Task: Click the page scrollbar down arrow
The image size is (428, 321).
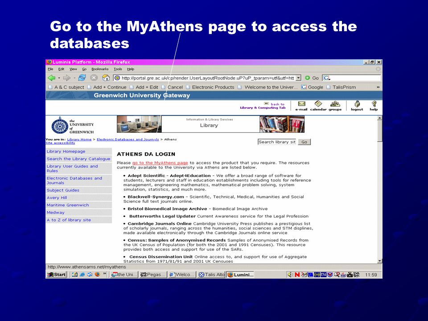Action: tap(380, 261)
